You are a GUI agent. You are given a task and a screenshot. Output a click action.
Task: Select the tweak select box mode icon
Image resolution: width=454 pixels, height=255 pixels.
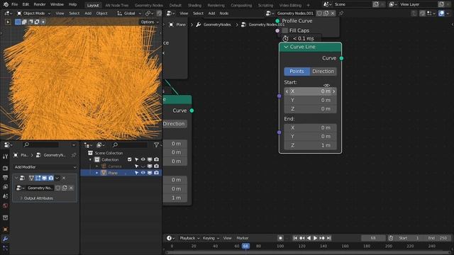coord(18,22)
